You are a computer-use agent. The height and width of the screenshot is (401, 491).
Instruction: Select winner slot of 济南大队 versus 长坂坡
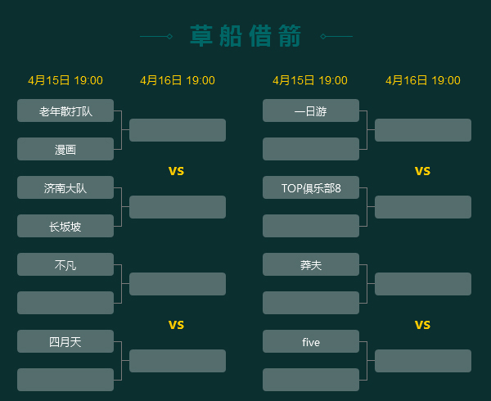pos(178,207)
